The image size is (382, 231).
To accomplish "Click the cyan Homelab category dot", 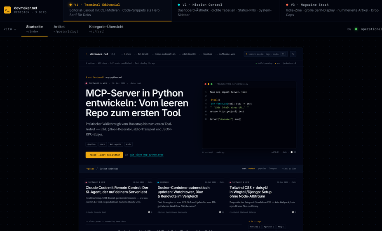I will [158, 182].
